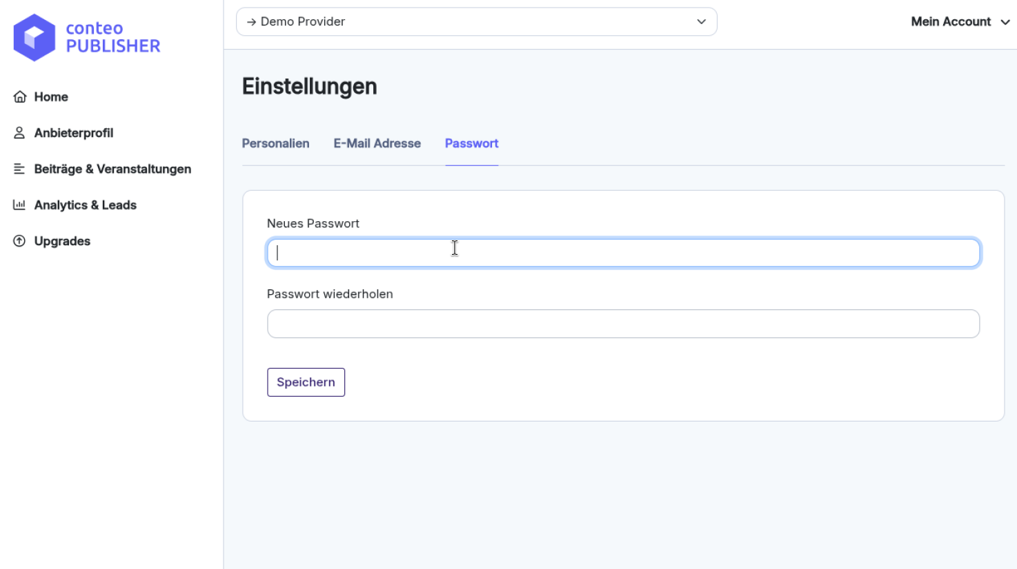
Task: Navigate to Analytics & Leads
Action: tap(86, 205)
